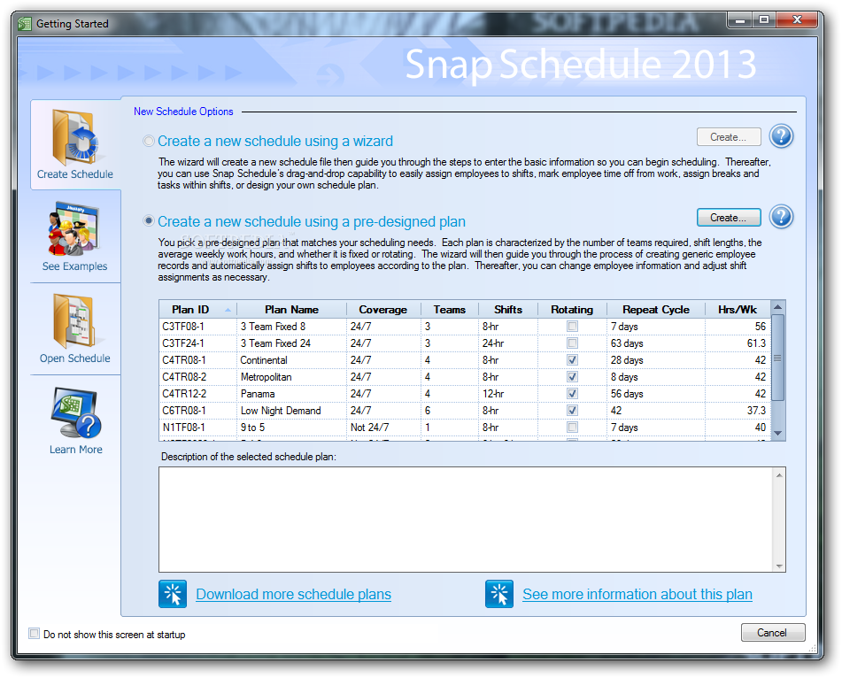The height and width of the screenshot is (678, 842).
Task: Select plan row C4TR08-2
Action: pos(465,377)
